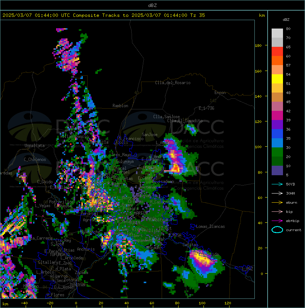Click the 'Agrelo' location label
The width and height of the screenshot is (305, 308).
tap(89, 220)
